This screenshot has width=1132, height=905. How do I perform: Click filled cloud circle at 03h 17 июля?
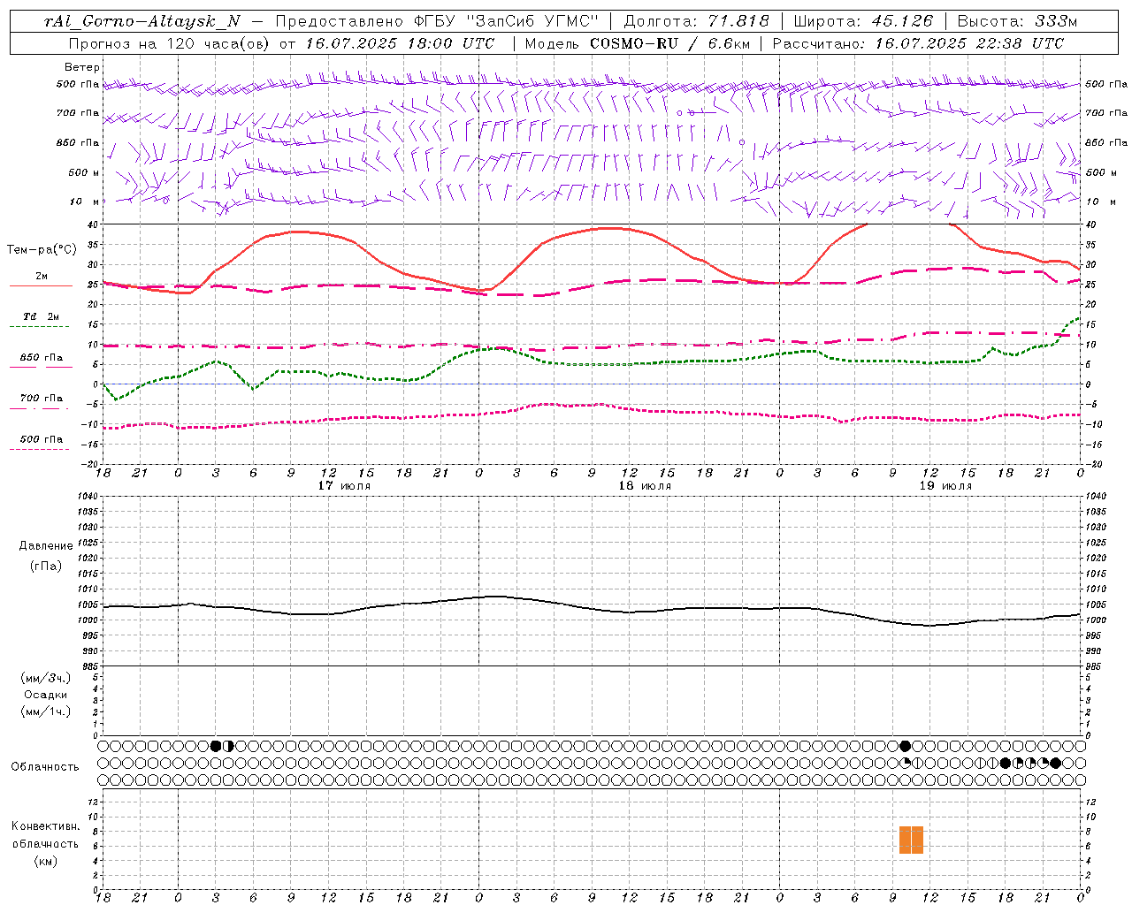[x=216, y=746]
